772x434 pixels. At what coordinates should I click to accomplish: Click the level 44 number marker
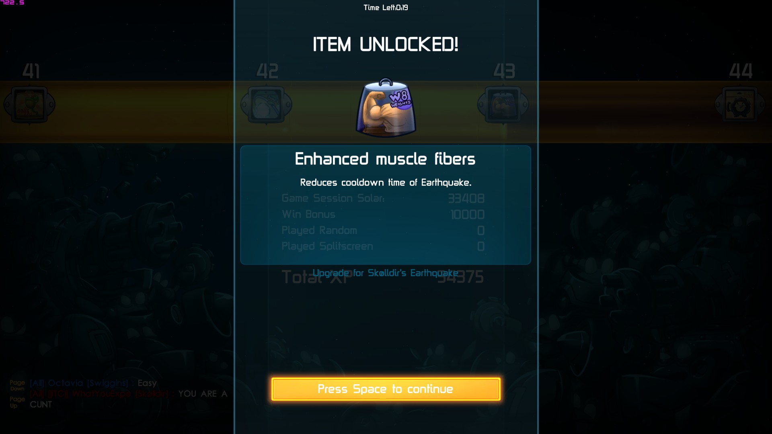point(741,71)
